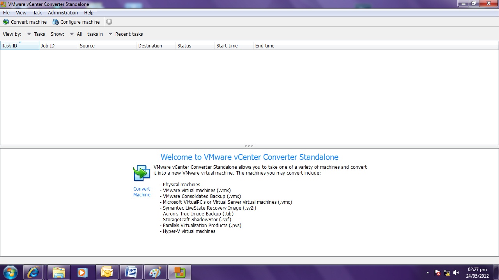Click the Source column header
The width and height of the screenshot is (499, 280).
pyautogui.click(x=107, y=46)
